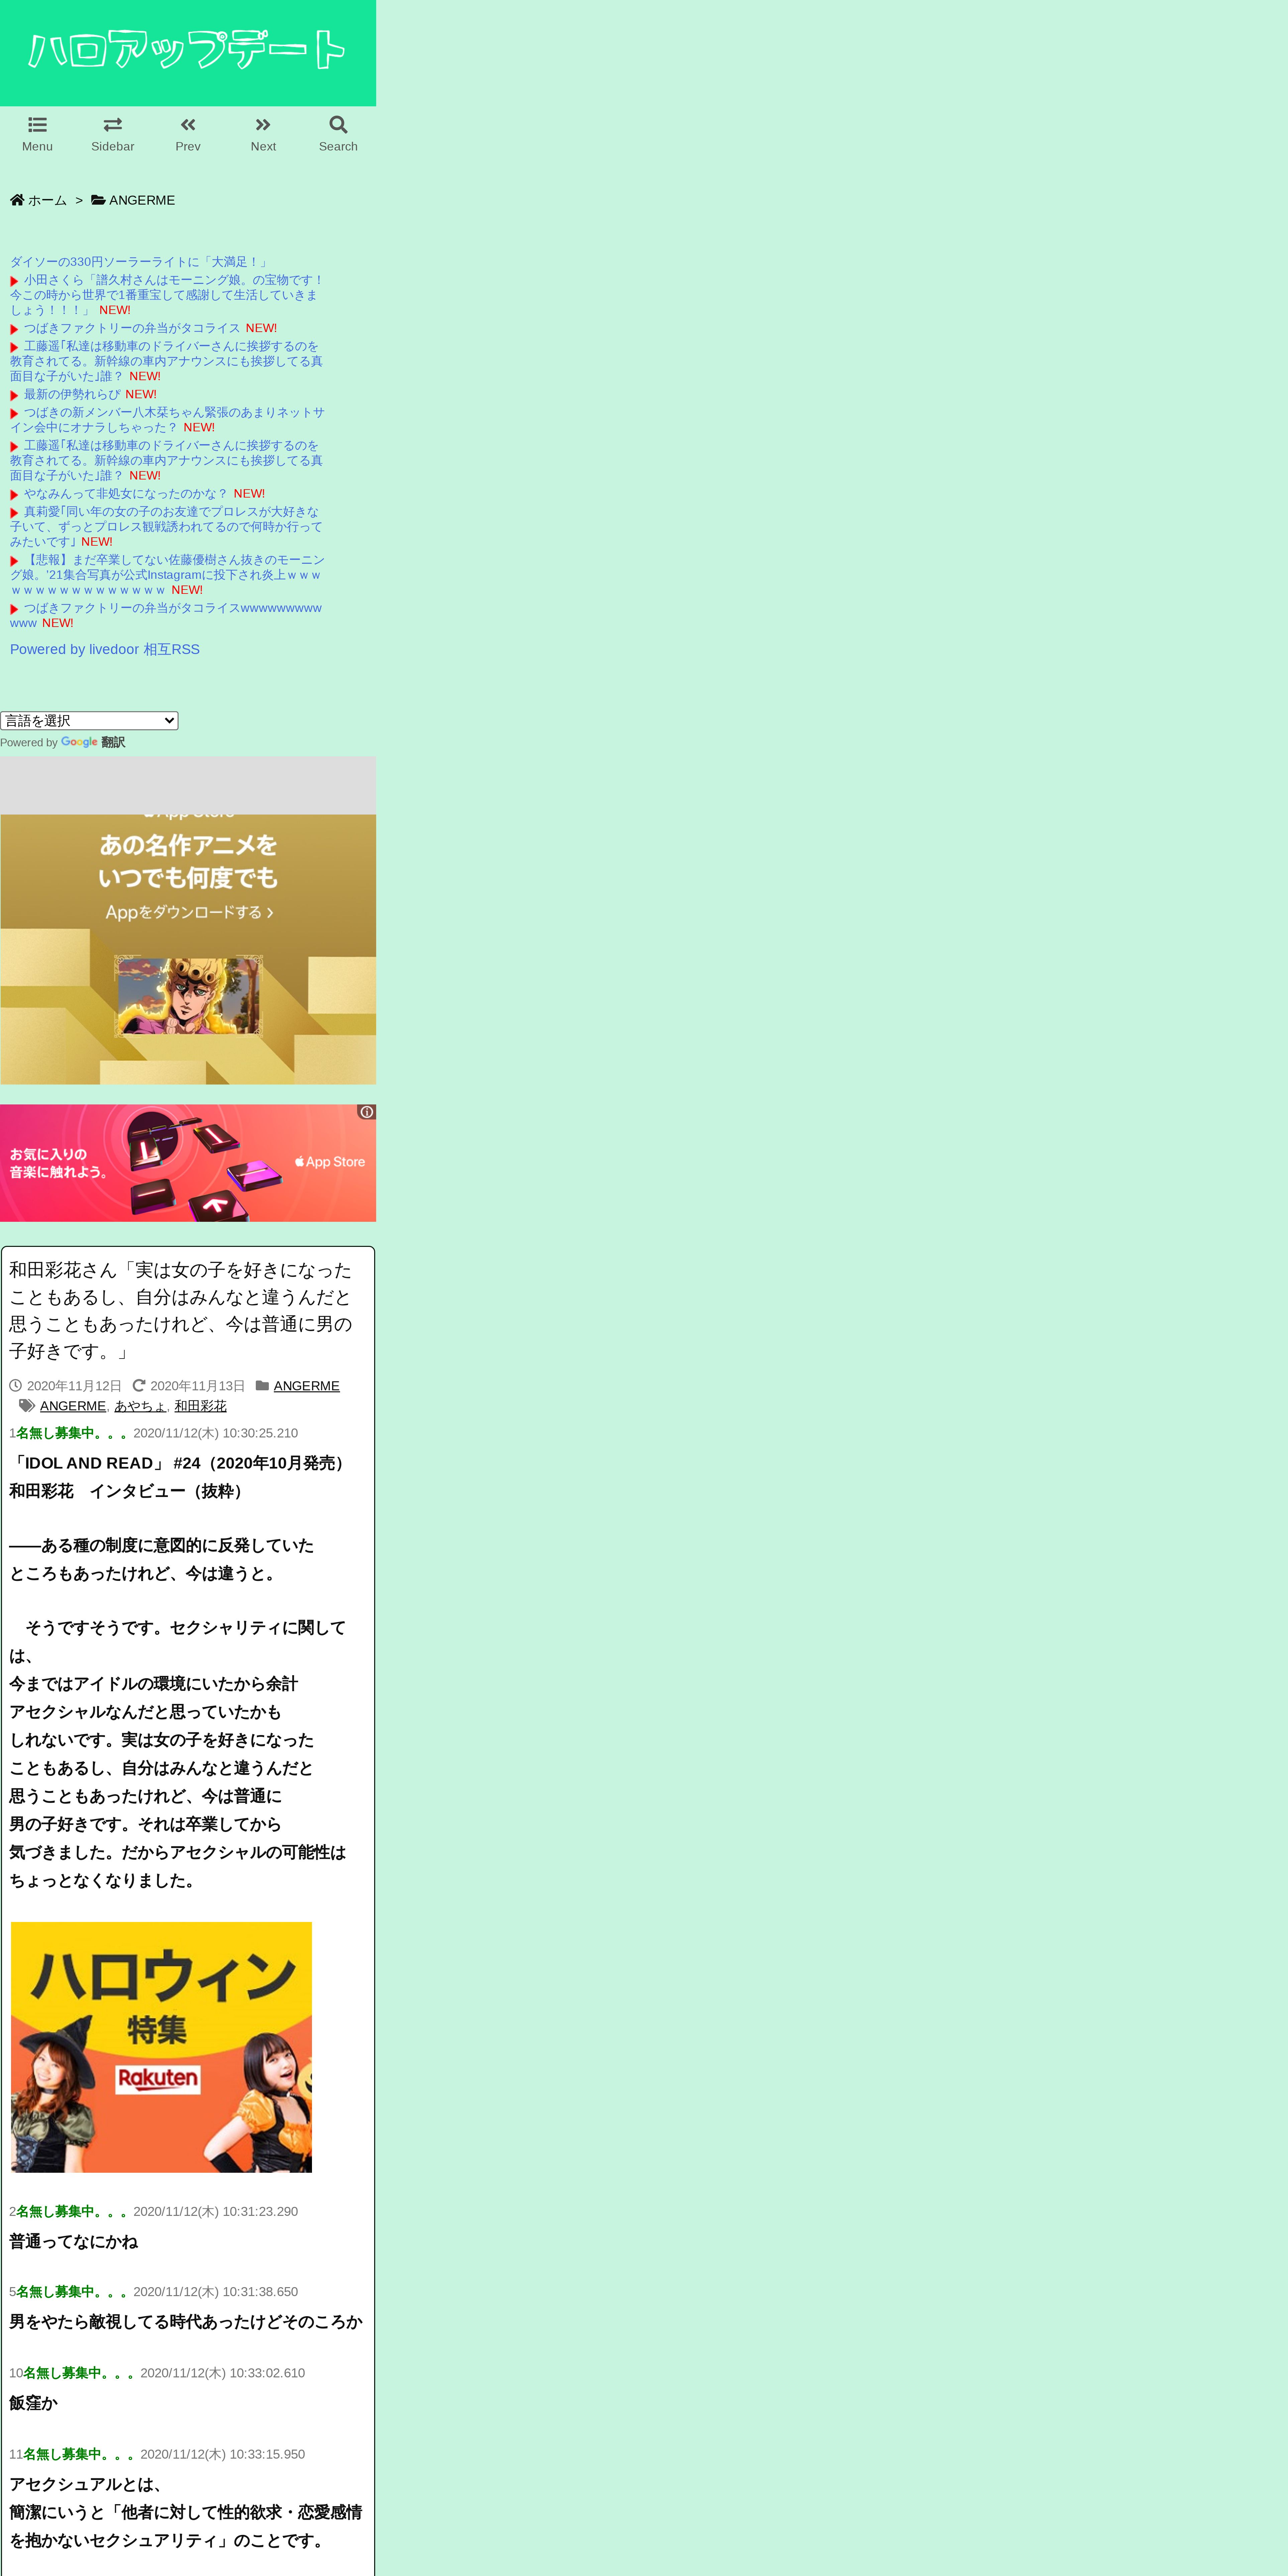Click the home icon in breadcrumb

tap(17, 200)
